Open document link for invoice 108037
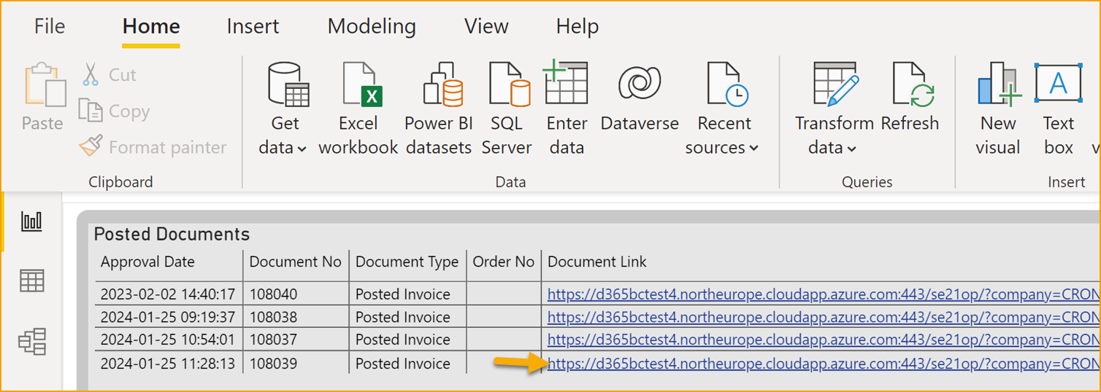Screen dimensions: 1101x392 click(824, 340)
